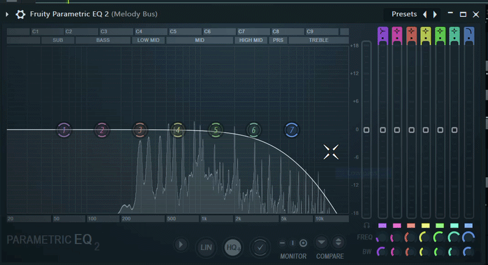This screenshot has height=265, width=488.
Task: Click the purple band 1 BW knob
Action: pyautogui.click(x=382, y=252)
